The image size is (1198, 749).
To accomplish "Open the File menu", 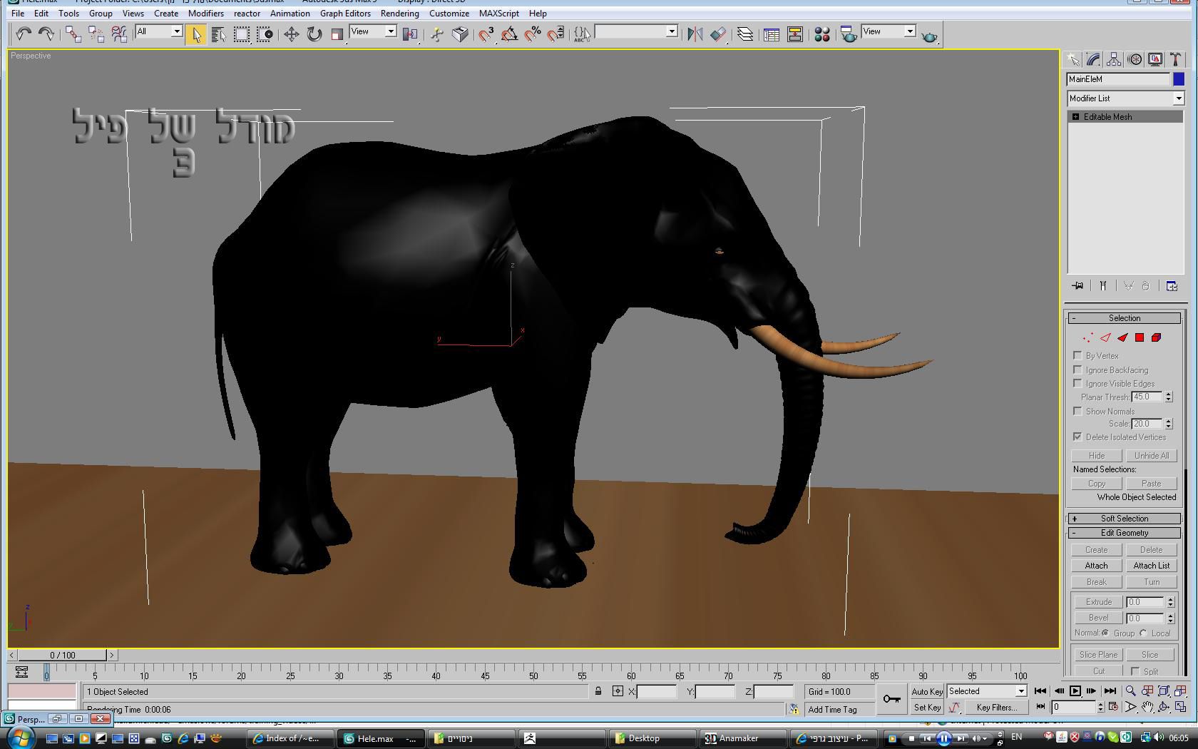I will pos(18,13).
